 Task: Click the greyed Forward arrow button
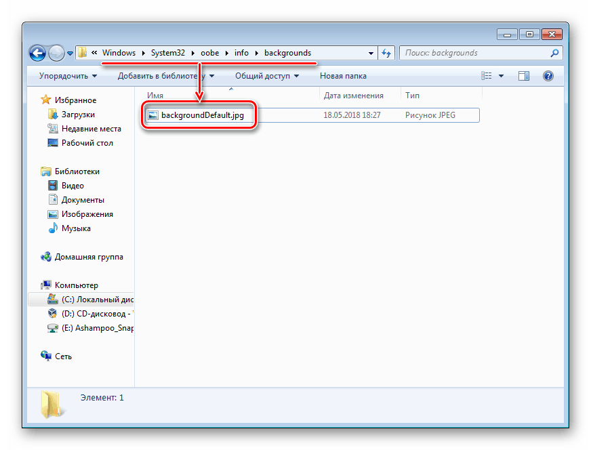56,53
